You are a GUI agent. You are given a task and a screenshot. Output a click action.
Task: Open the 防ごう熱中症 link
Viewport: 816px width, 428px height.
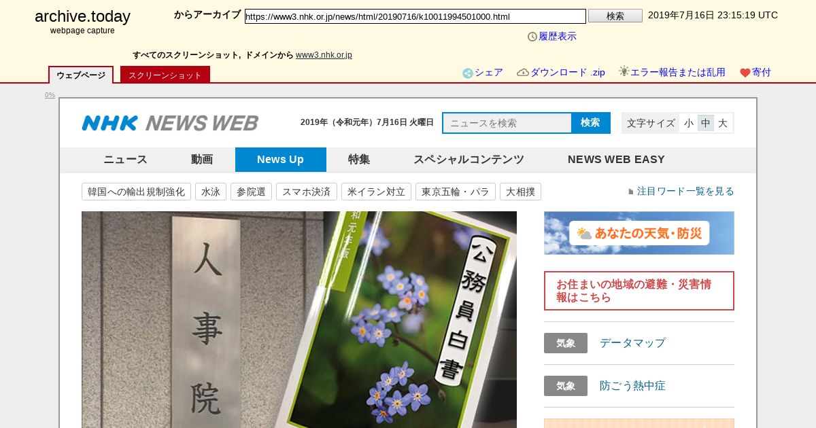(x=632, y=386)
